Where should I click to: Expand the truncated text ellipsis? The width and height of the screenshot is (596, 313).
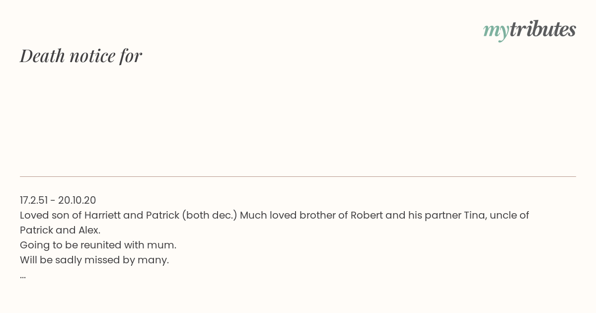23,277
